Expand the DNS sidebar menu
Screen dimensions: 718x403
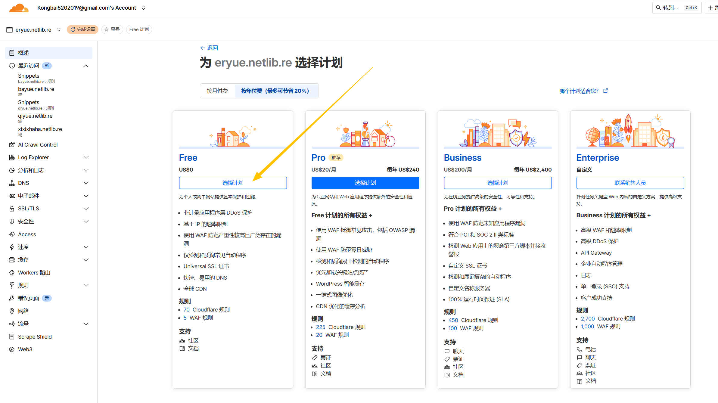(86, 183)
